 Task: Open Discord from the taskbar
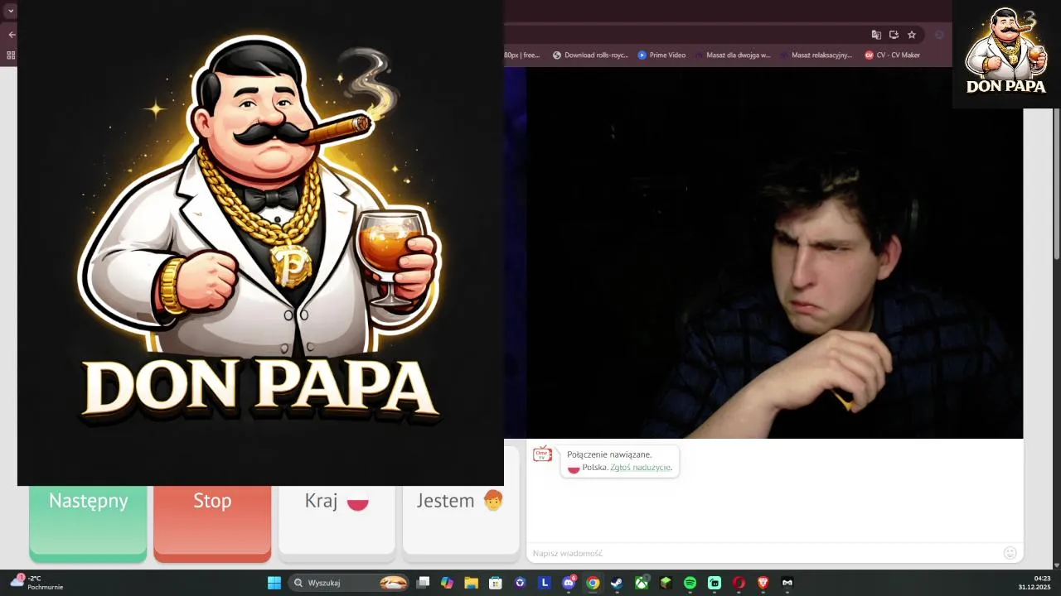click(x=569, y=583)
